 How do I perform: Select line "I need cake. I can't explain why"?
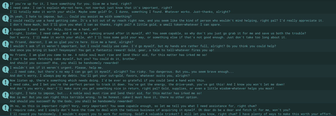coord(91,8)
